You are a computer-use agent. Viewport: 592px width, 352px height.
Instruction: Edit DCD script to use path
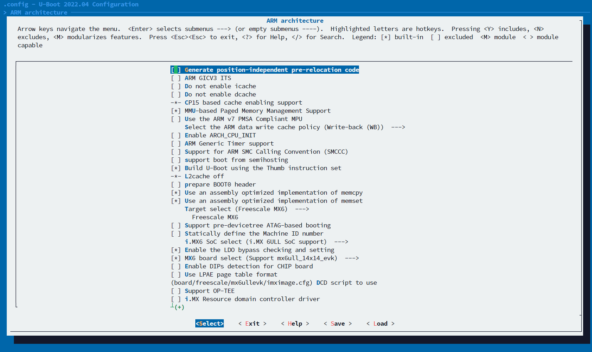(274, 283)
